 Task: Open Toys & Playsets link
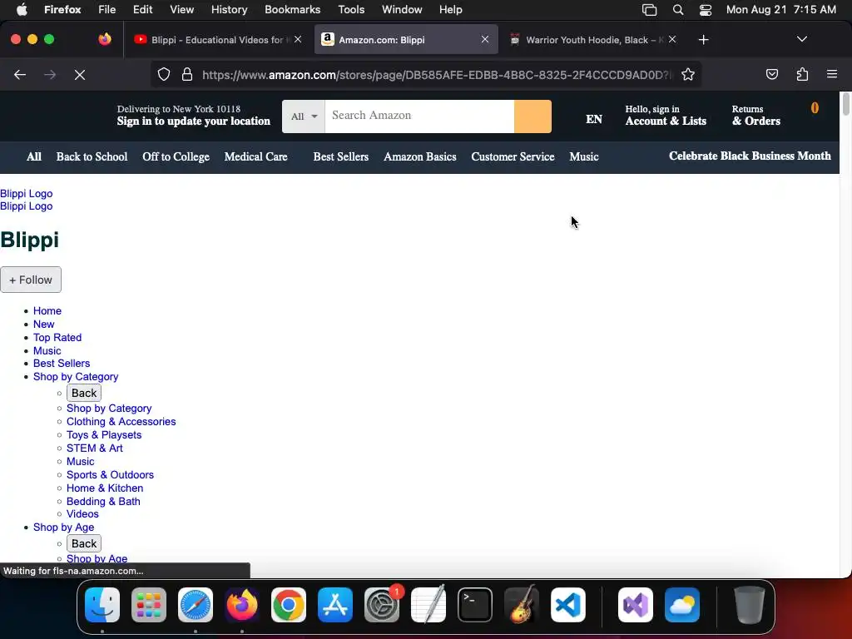[x=104, y=434]
